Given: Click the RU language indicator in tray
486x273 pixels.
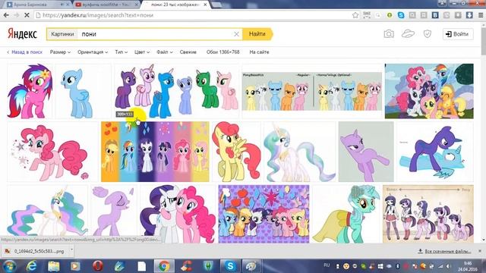Looking at the screenshot, I should pos(327,265).
